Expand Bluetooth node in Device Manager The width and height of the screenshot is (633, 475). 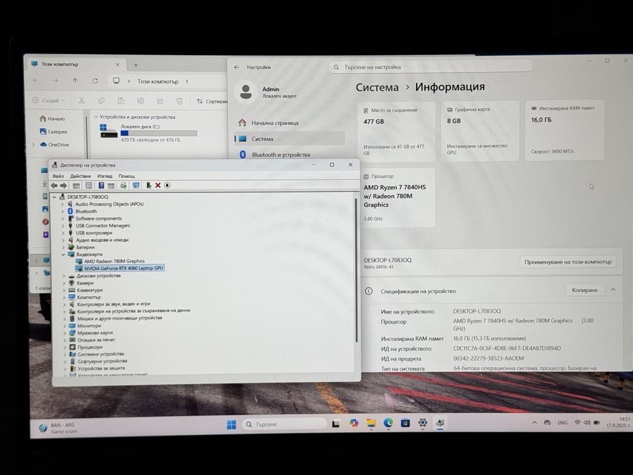pyautogui.click(x=63, y=212)
